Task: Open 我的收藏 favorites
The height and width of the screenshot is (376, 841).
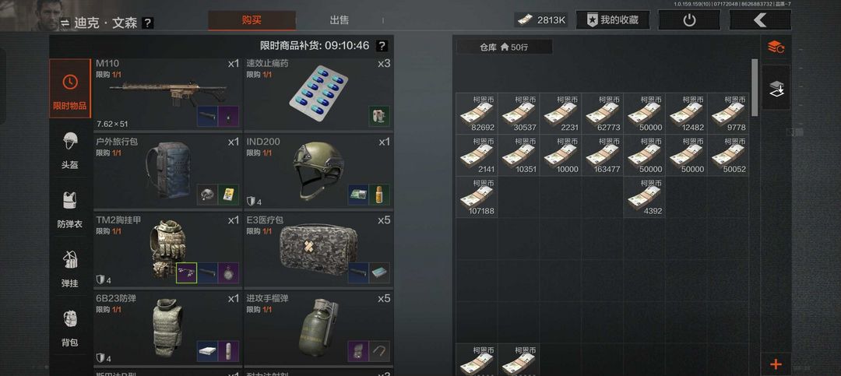Action: pos(613,20)
